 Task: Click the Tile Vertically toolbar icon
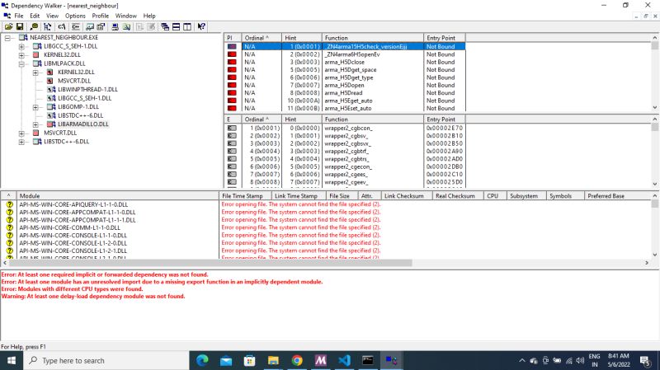[x=187, y=26]
